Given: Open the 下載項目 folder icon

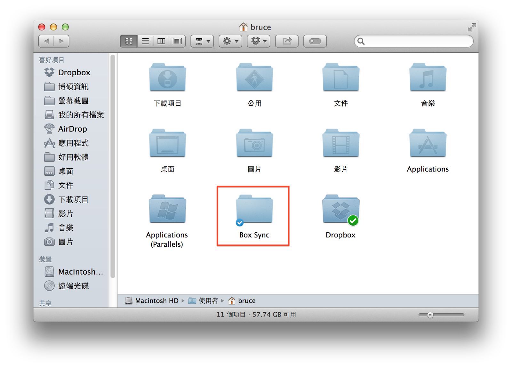Looking at the screenshot, I should tap(167, 77).
